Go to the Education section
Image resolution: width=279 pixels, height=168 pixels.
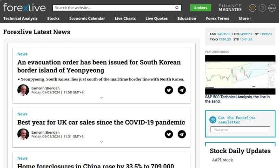coord(186,19)
